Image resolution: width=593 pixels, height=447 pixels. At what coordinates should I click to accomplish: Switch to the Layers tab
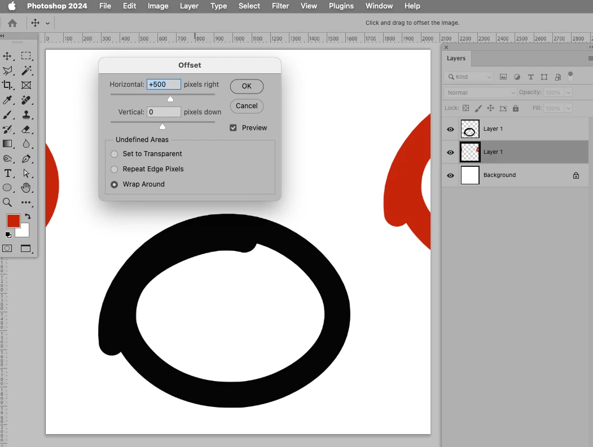[456, 58]
